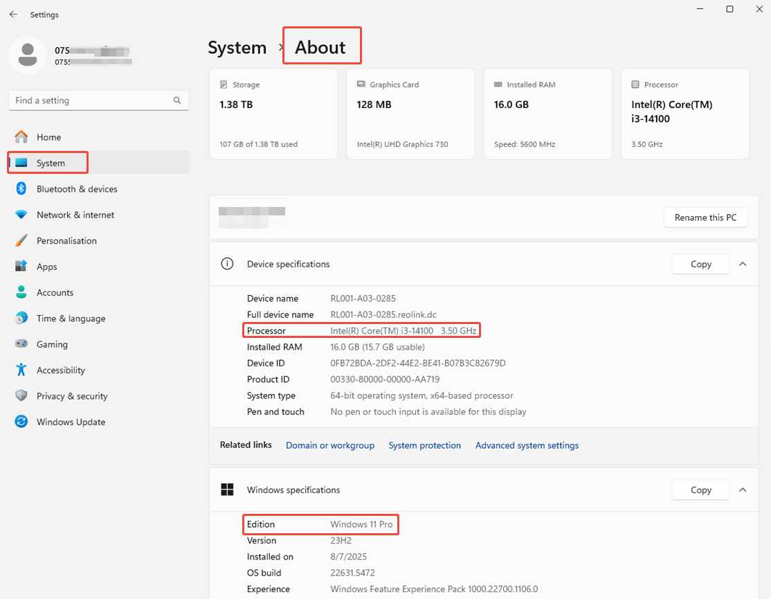Click the Product ID 00330-80000-00000-AA719

[385, 379]
